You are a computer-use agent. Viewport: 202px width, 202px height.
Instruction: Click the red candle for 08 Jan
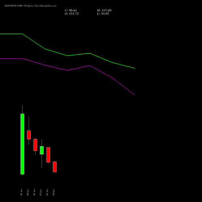pos(48,155)
